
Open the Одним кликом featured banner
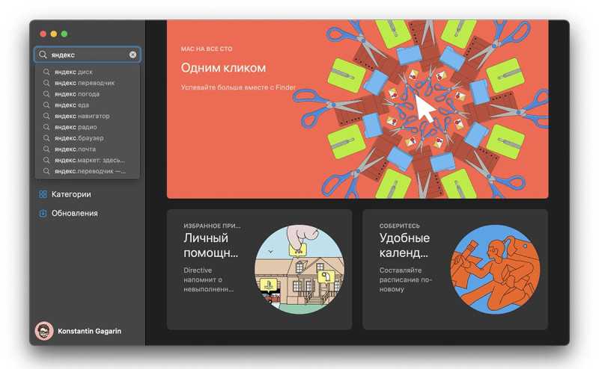tap(358, 109)
